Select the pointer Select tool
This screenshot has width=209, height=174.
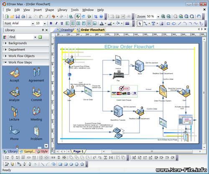[x=140, y=23]
